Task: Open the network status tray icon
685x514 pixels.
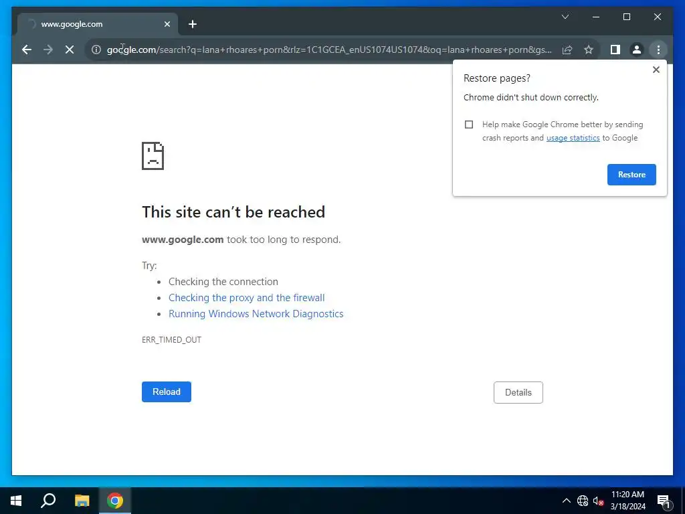Action: (x=583, y=501)
